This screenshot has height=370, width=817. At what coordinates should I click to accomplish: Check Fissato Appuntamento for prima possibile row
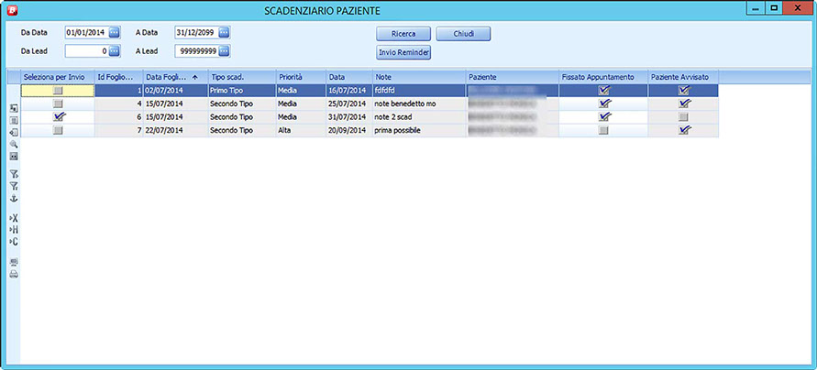(x=603, y=131)
